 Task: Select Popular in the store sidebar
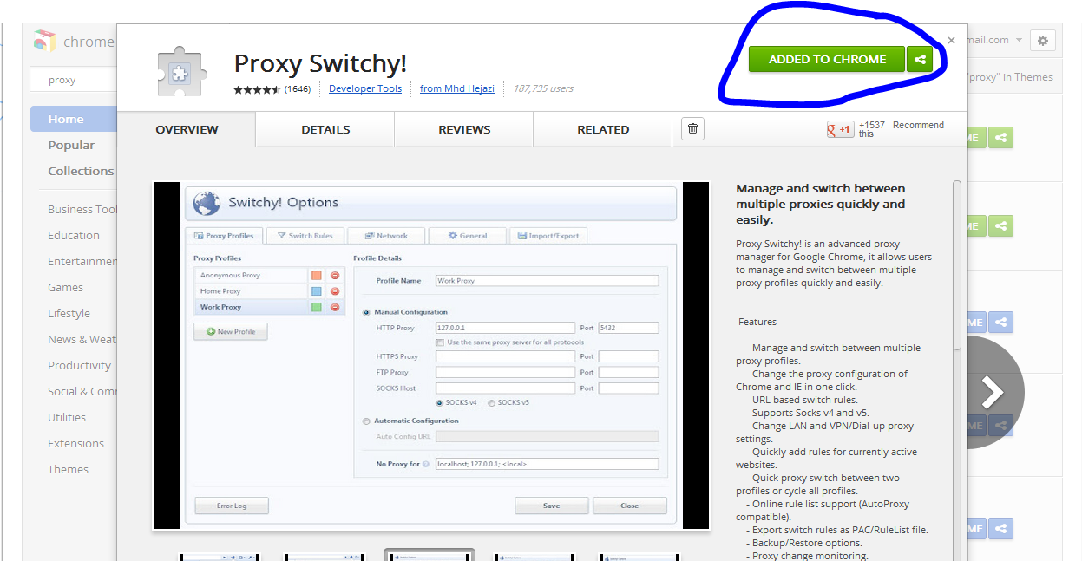[x=71, y=145]
